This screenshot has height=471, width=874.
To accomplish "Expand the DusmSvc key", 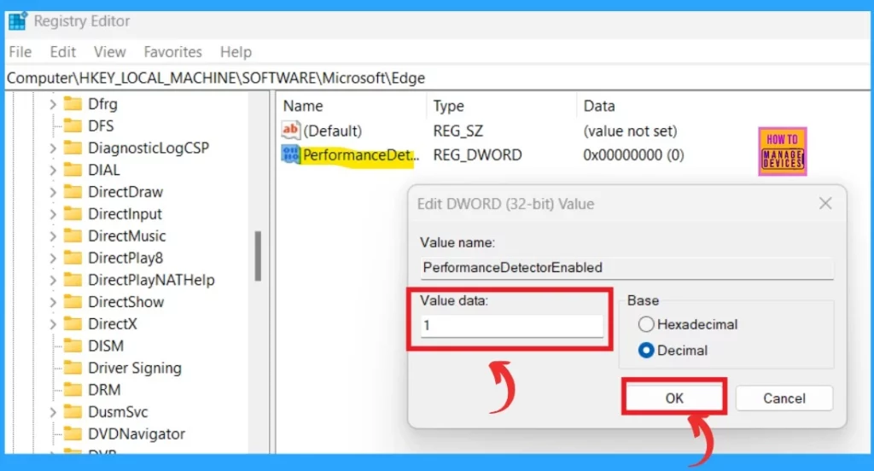I will point(52,412).
